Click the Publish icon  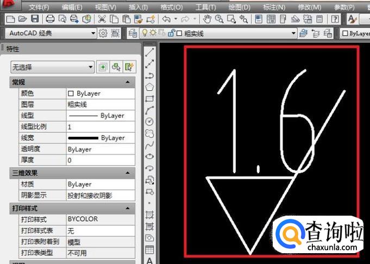click(x=74, y=19)
